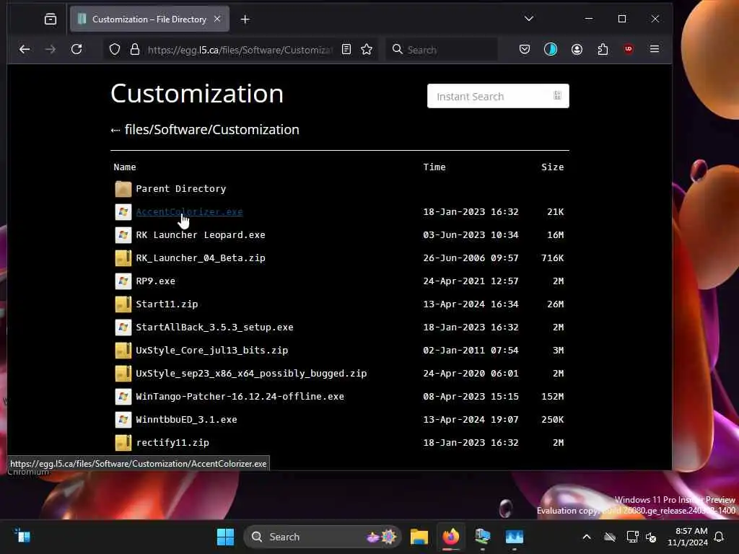Show hidden tray icons chevron
Image resolution: width=739 pixels, height=554 pixels.
point(587,537)
